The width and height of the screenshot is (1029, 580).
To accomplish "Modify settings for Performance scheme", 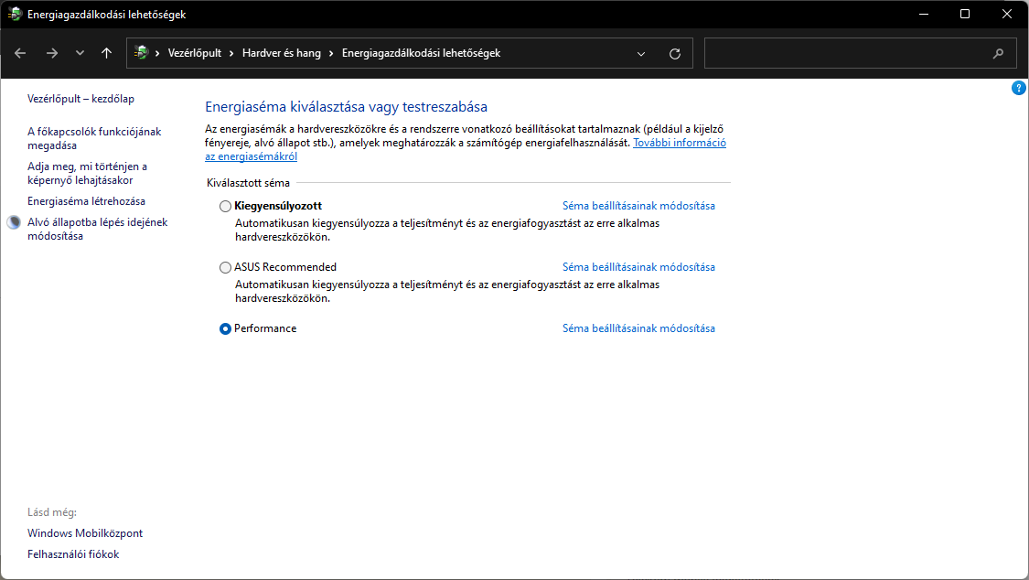I will click(x=638, y=328).
